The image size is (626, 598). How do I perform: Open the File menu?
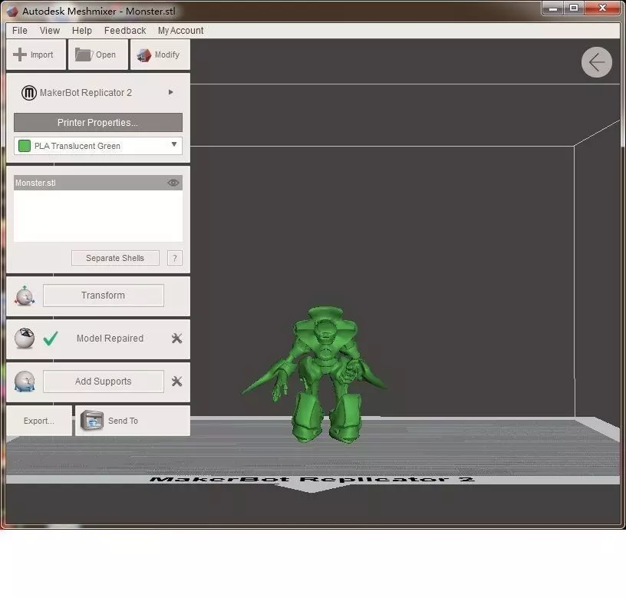coord(20,31)
